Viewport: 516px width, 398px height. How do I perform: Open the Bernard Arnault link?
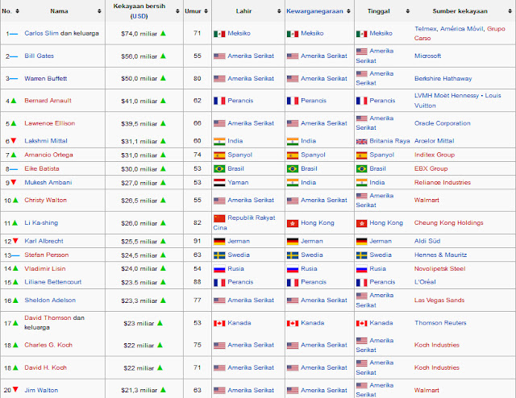pos(48,101)
